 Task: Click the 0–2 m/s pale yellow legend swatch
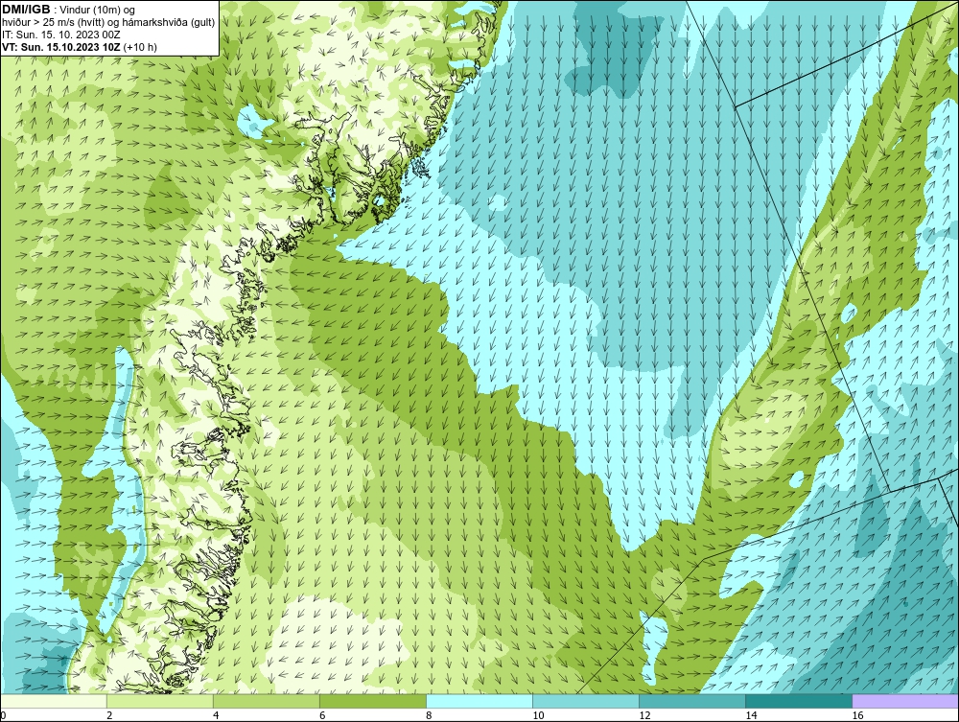[54, 701]
